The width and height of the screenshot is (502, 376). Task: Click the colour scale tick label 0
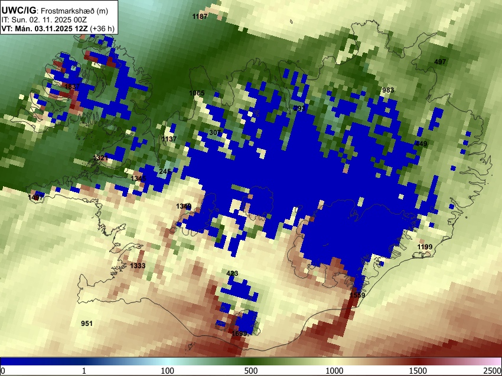point(3,371)
